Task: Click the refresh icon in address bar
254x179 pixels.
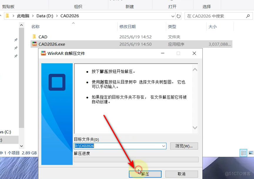Action: click(x=179, y=16)
